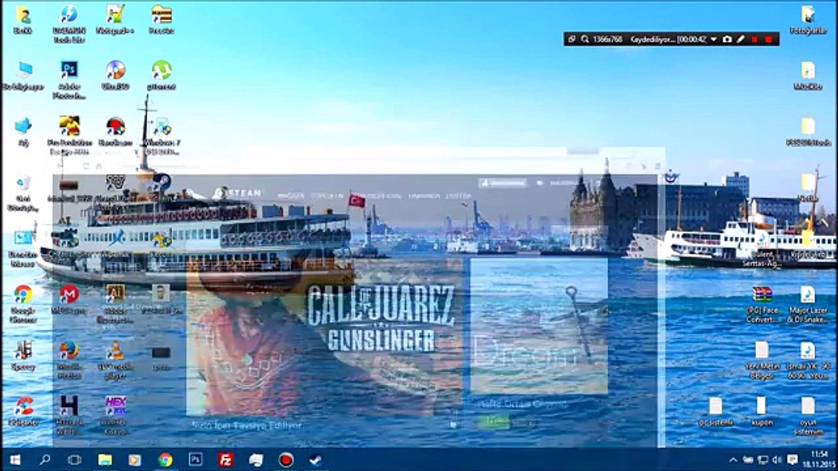Open the Yeni Metin Belgesi file
Viewport: 838px width, 471px height.
[x=762, y=359]
